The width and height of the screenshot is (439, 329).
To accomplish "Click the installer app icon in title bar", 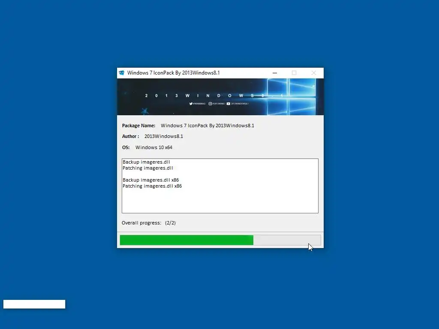I will click(x=121, y=73).
